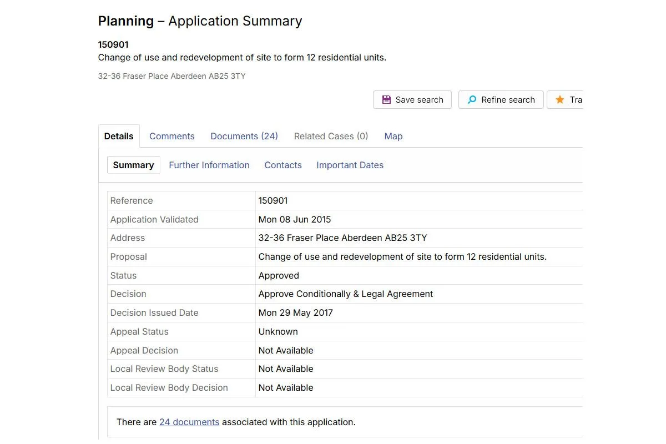666x444 pixels.
Task: Click the Decision Issued Date value
Action: (x=296, y=312)
